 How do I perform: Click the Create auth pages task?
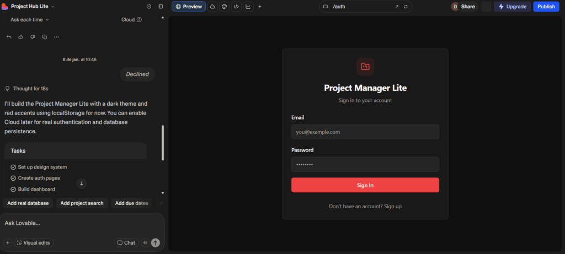(x=35, y=178)
